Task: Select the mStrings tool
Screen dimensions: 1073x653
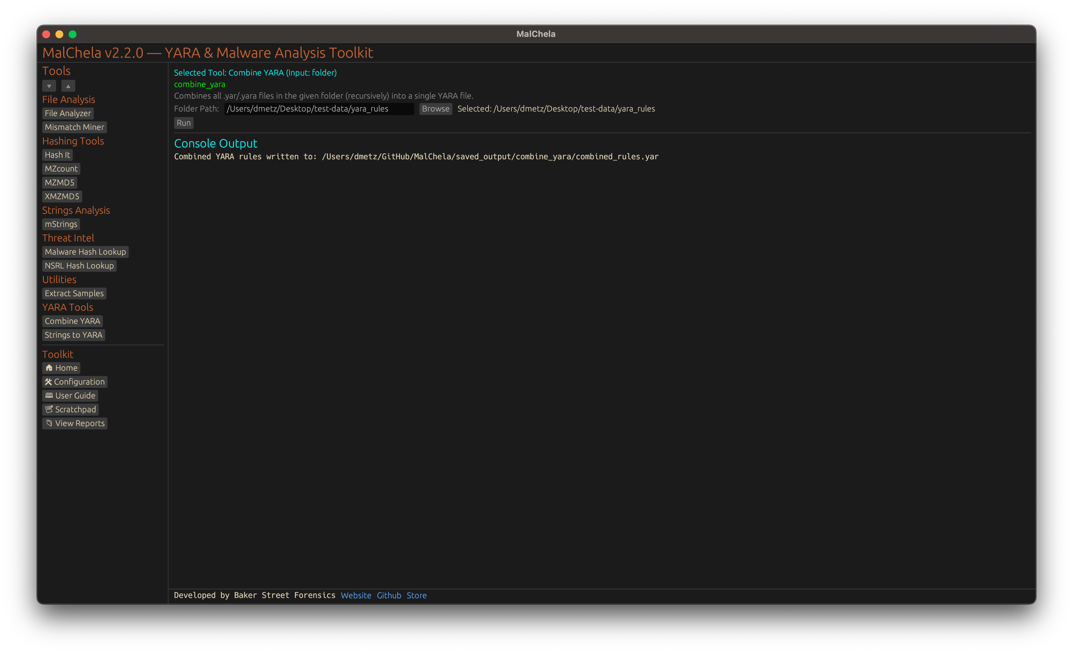Action: coord(61,224)
